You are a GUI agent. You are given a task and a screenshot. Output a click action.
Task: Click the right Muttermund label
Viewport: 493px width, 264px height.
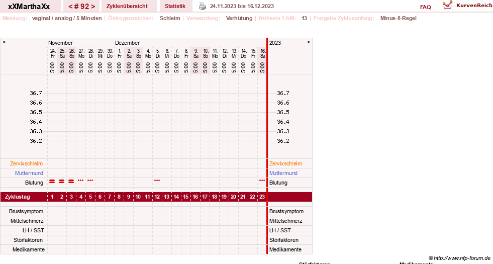(x=283, y=173)
